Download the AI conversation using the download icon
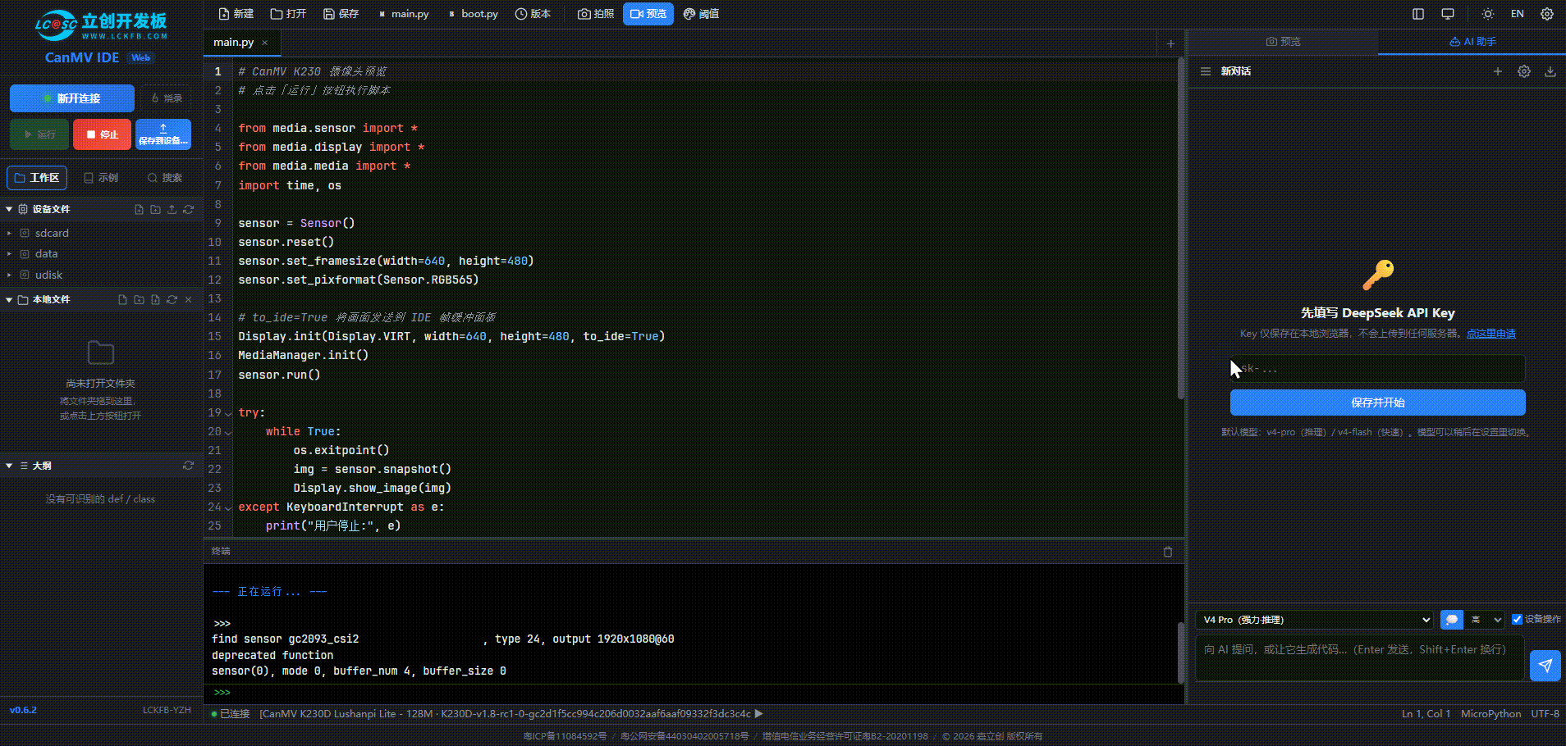 [1550, 71]
